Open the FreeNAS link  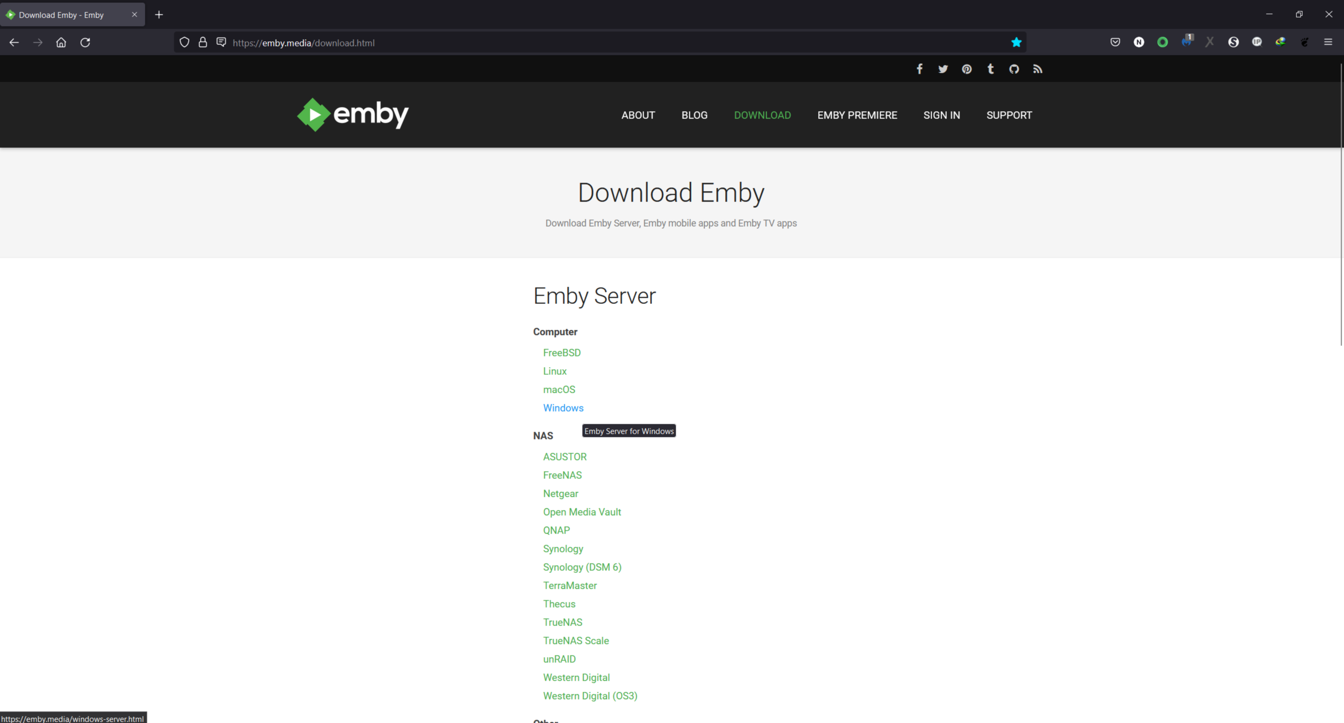pos(562,475)
